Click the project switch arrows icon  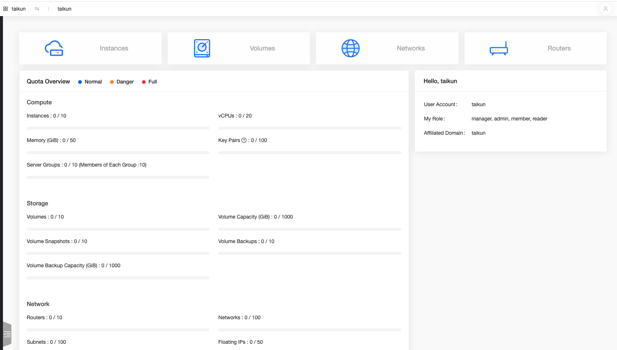(37, 9)
